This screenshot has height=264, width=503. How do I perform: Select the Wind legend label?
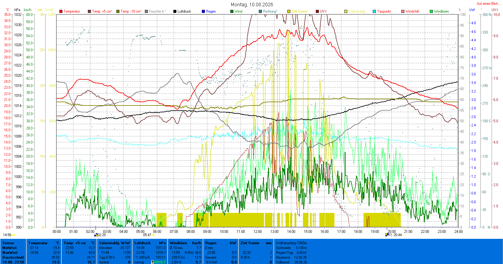pos(238,11)
